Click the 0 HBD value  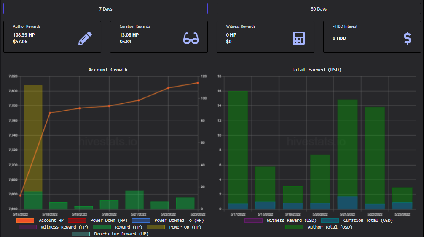tap(339, 38)
